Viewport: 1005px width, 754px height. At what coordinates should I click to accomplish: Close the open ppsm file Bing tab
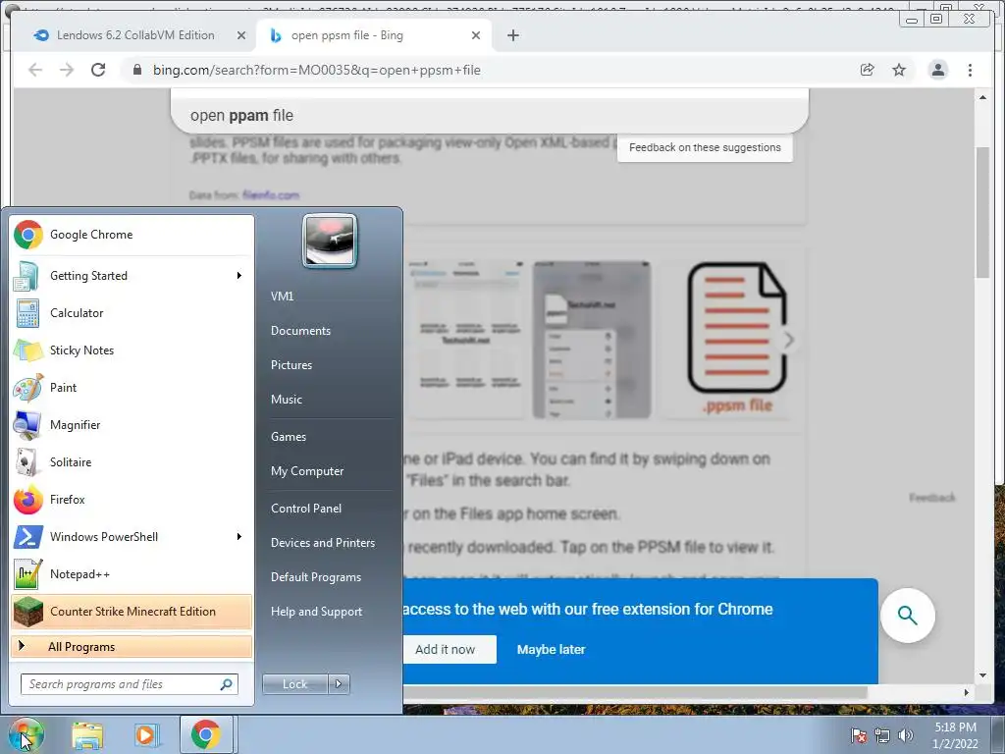point(476,35)
